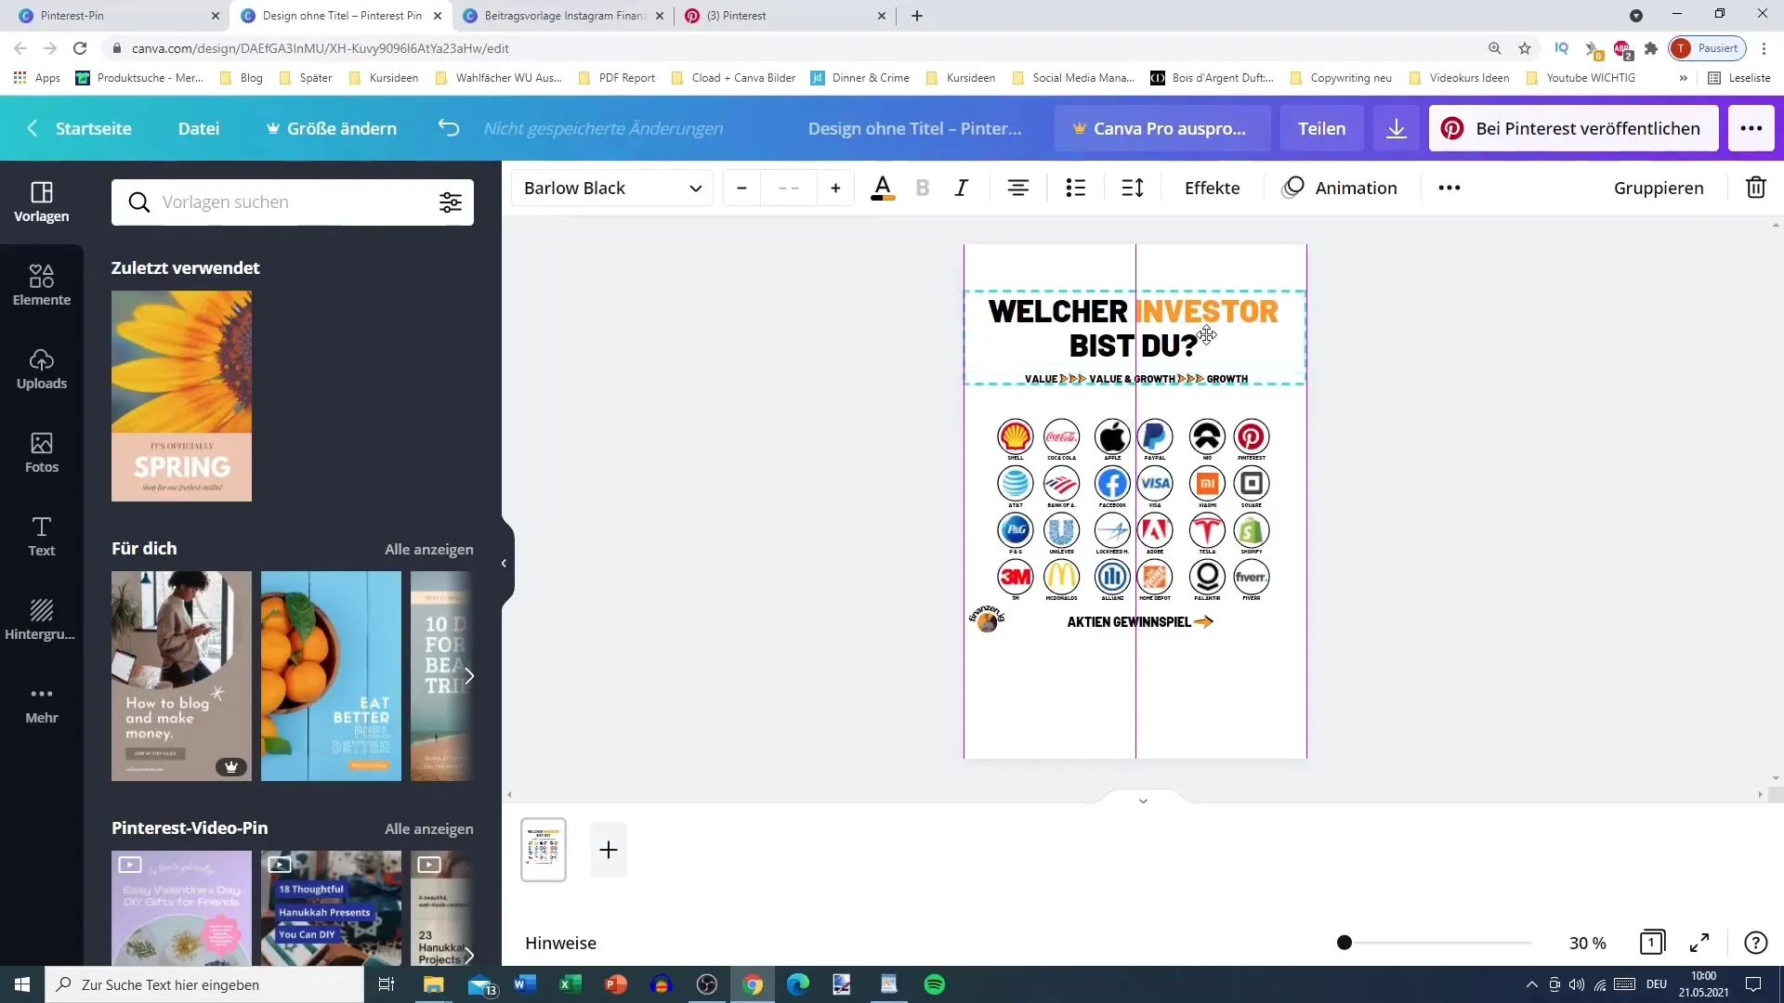1784x1003 pixels.
Task: Select page 1 thumbnail in pages strip
Action: pos(544,850)
